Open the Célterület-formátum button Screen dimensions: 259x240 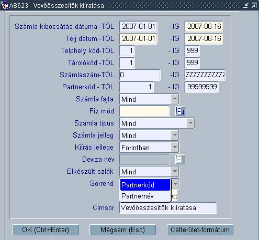pyautogui.click(x=200, y=230)
